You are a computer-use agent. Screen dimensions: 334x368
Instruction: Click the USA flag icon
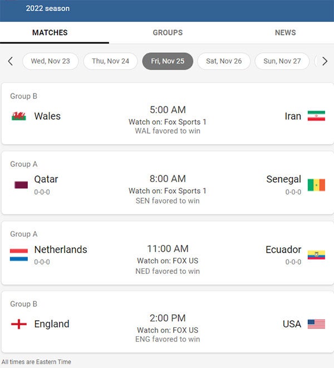(316, 324)
